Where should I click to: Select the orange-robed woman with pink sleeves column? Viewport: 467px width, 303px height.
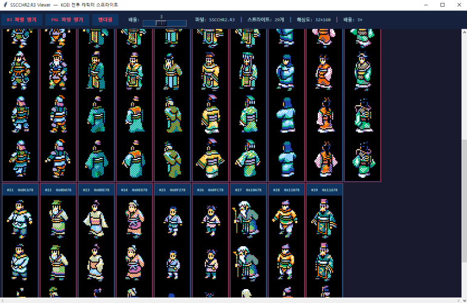pos(324,105)
